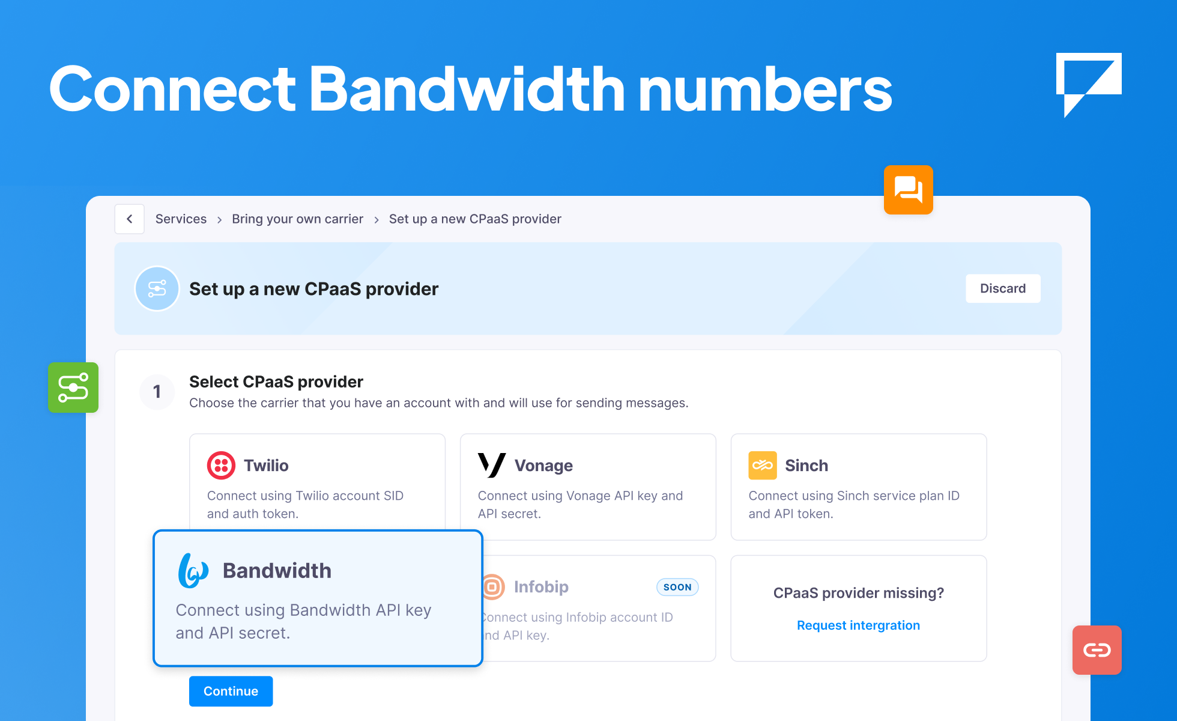The width and height of the screenshot is (1177, 721).
Task: Collapse using the back chevron button
Action: [129, 219]
